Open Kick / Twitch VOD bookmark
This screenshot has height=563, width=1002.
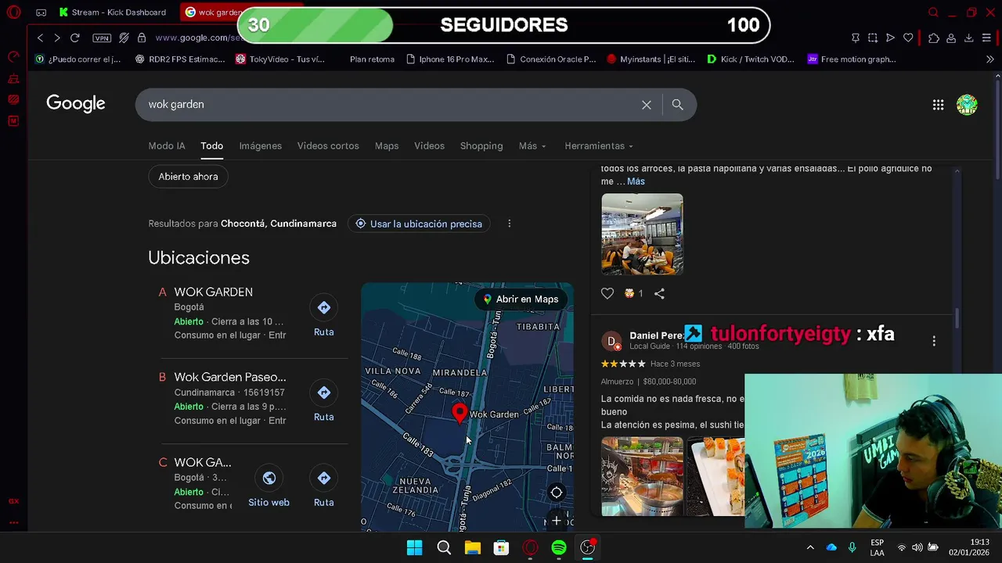[x=751, y=59]
